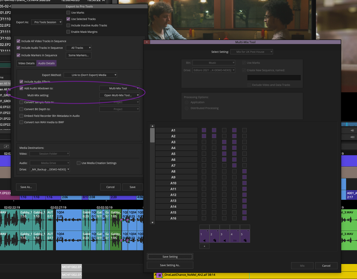Click the stereo speaker icon on mix channel 2
357x279 pixels.
click(x=215, y=240)
